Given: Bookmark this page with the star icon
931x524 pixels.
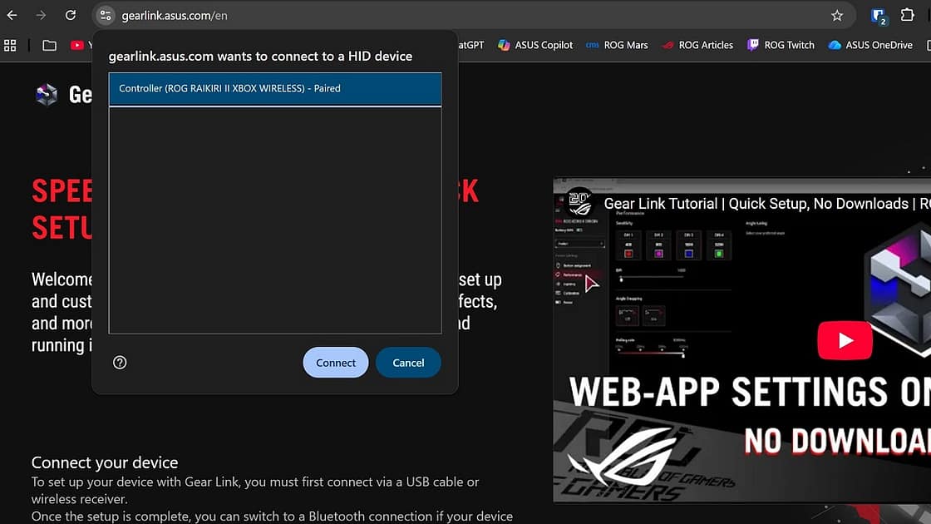Looking at the screenshot, I should click(x=837, y=15).
